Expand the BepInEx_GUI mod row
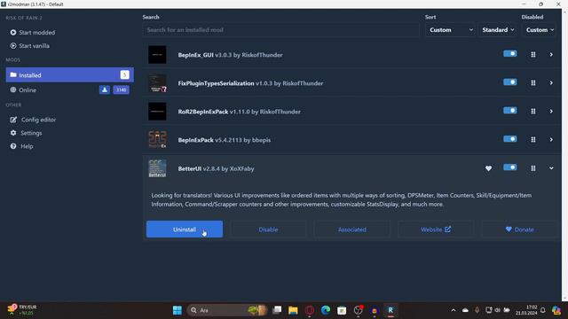 551,55
